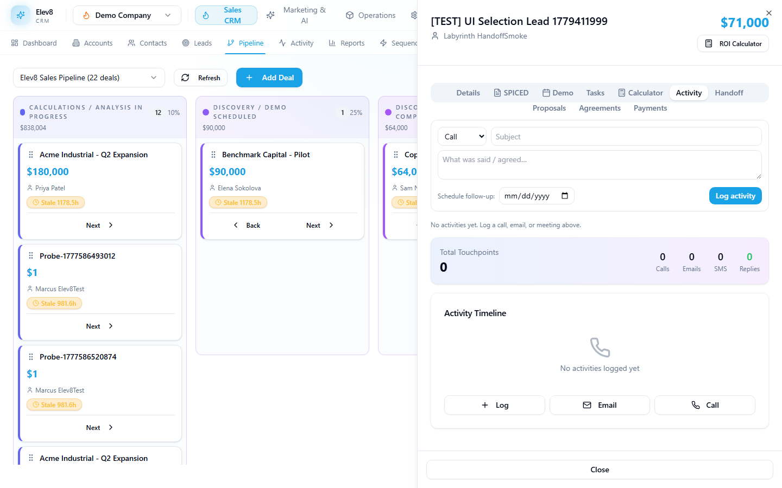The image size is (782, 488).
Task: Close the deal panel with the X icon
Action: [768, 12]
